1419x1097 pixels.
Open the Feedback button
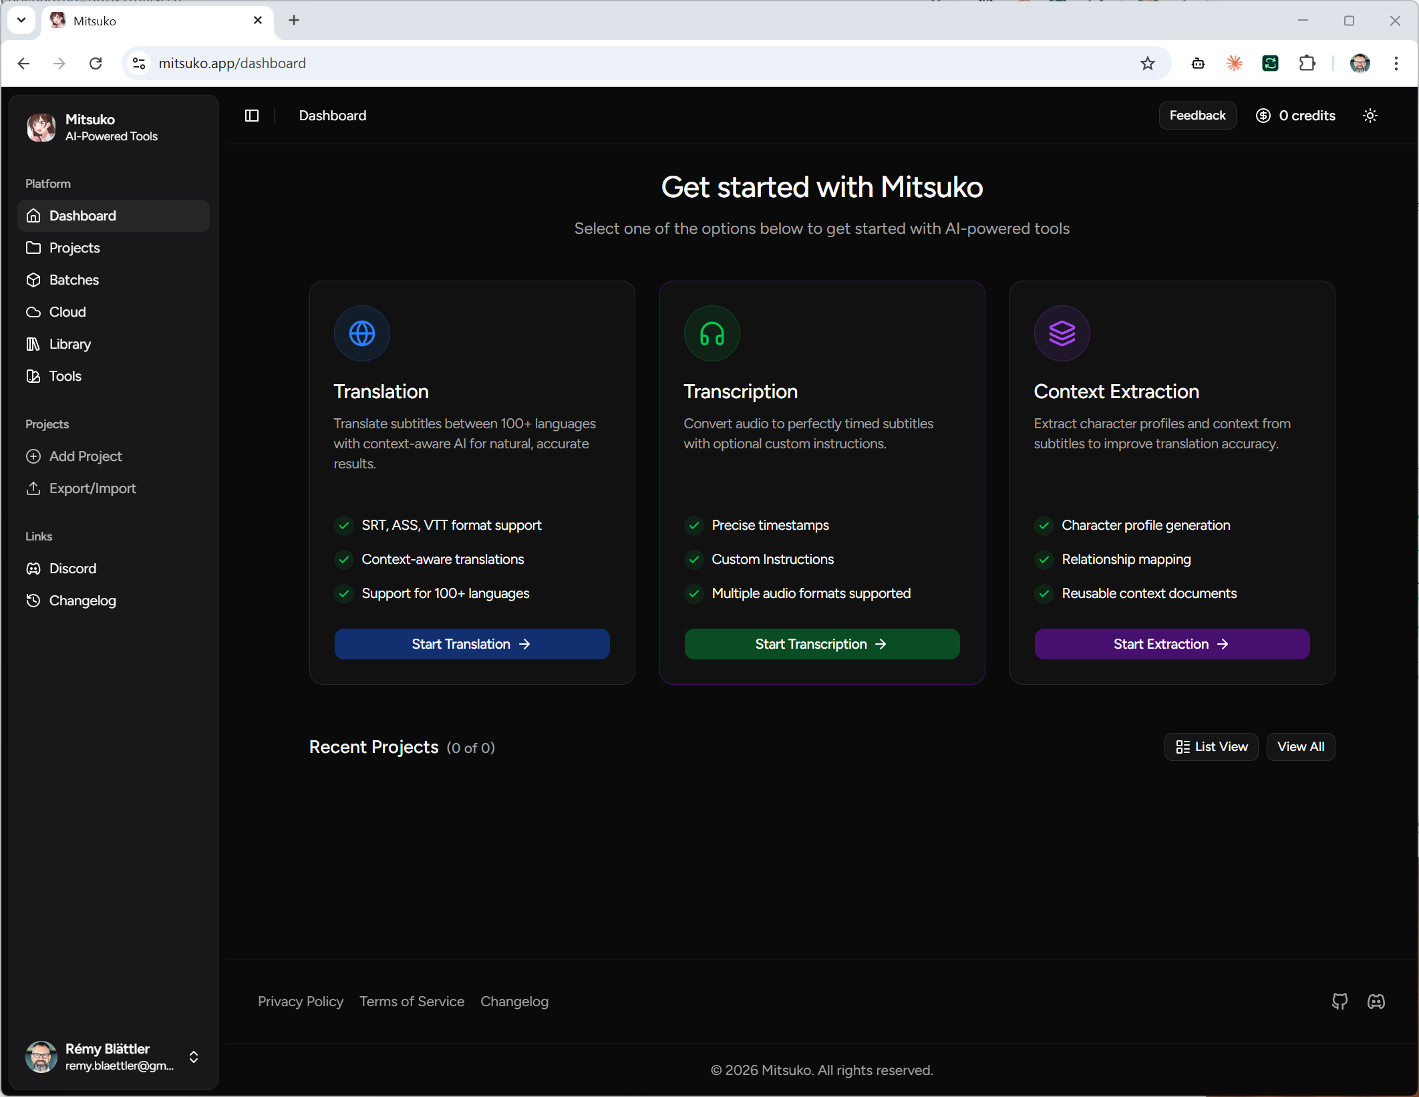tap(1197, 116)
